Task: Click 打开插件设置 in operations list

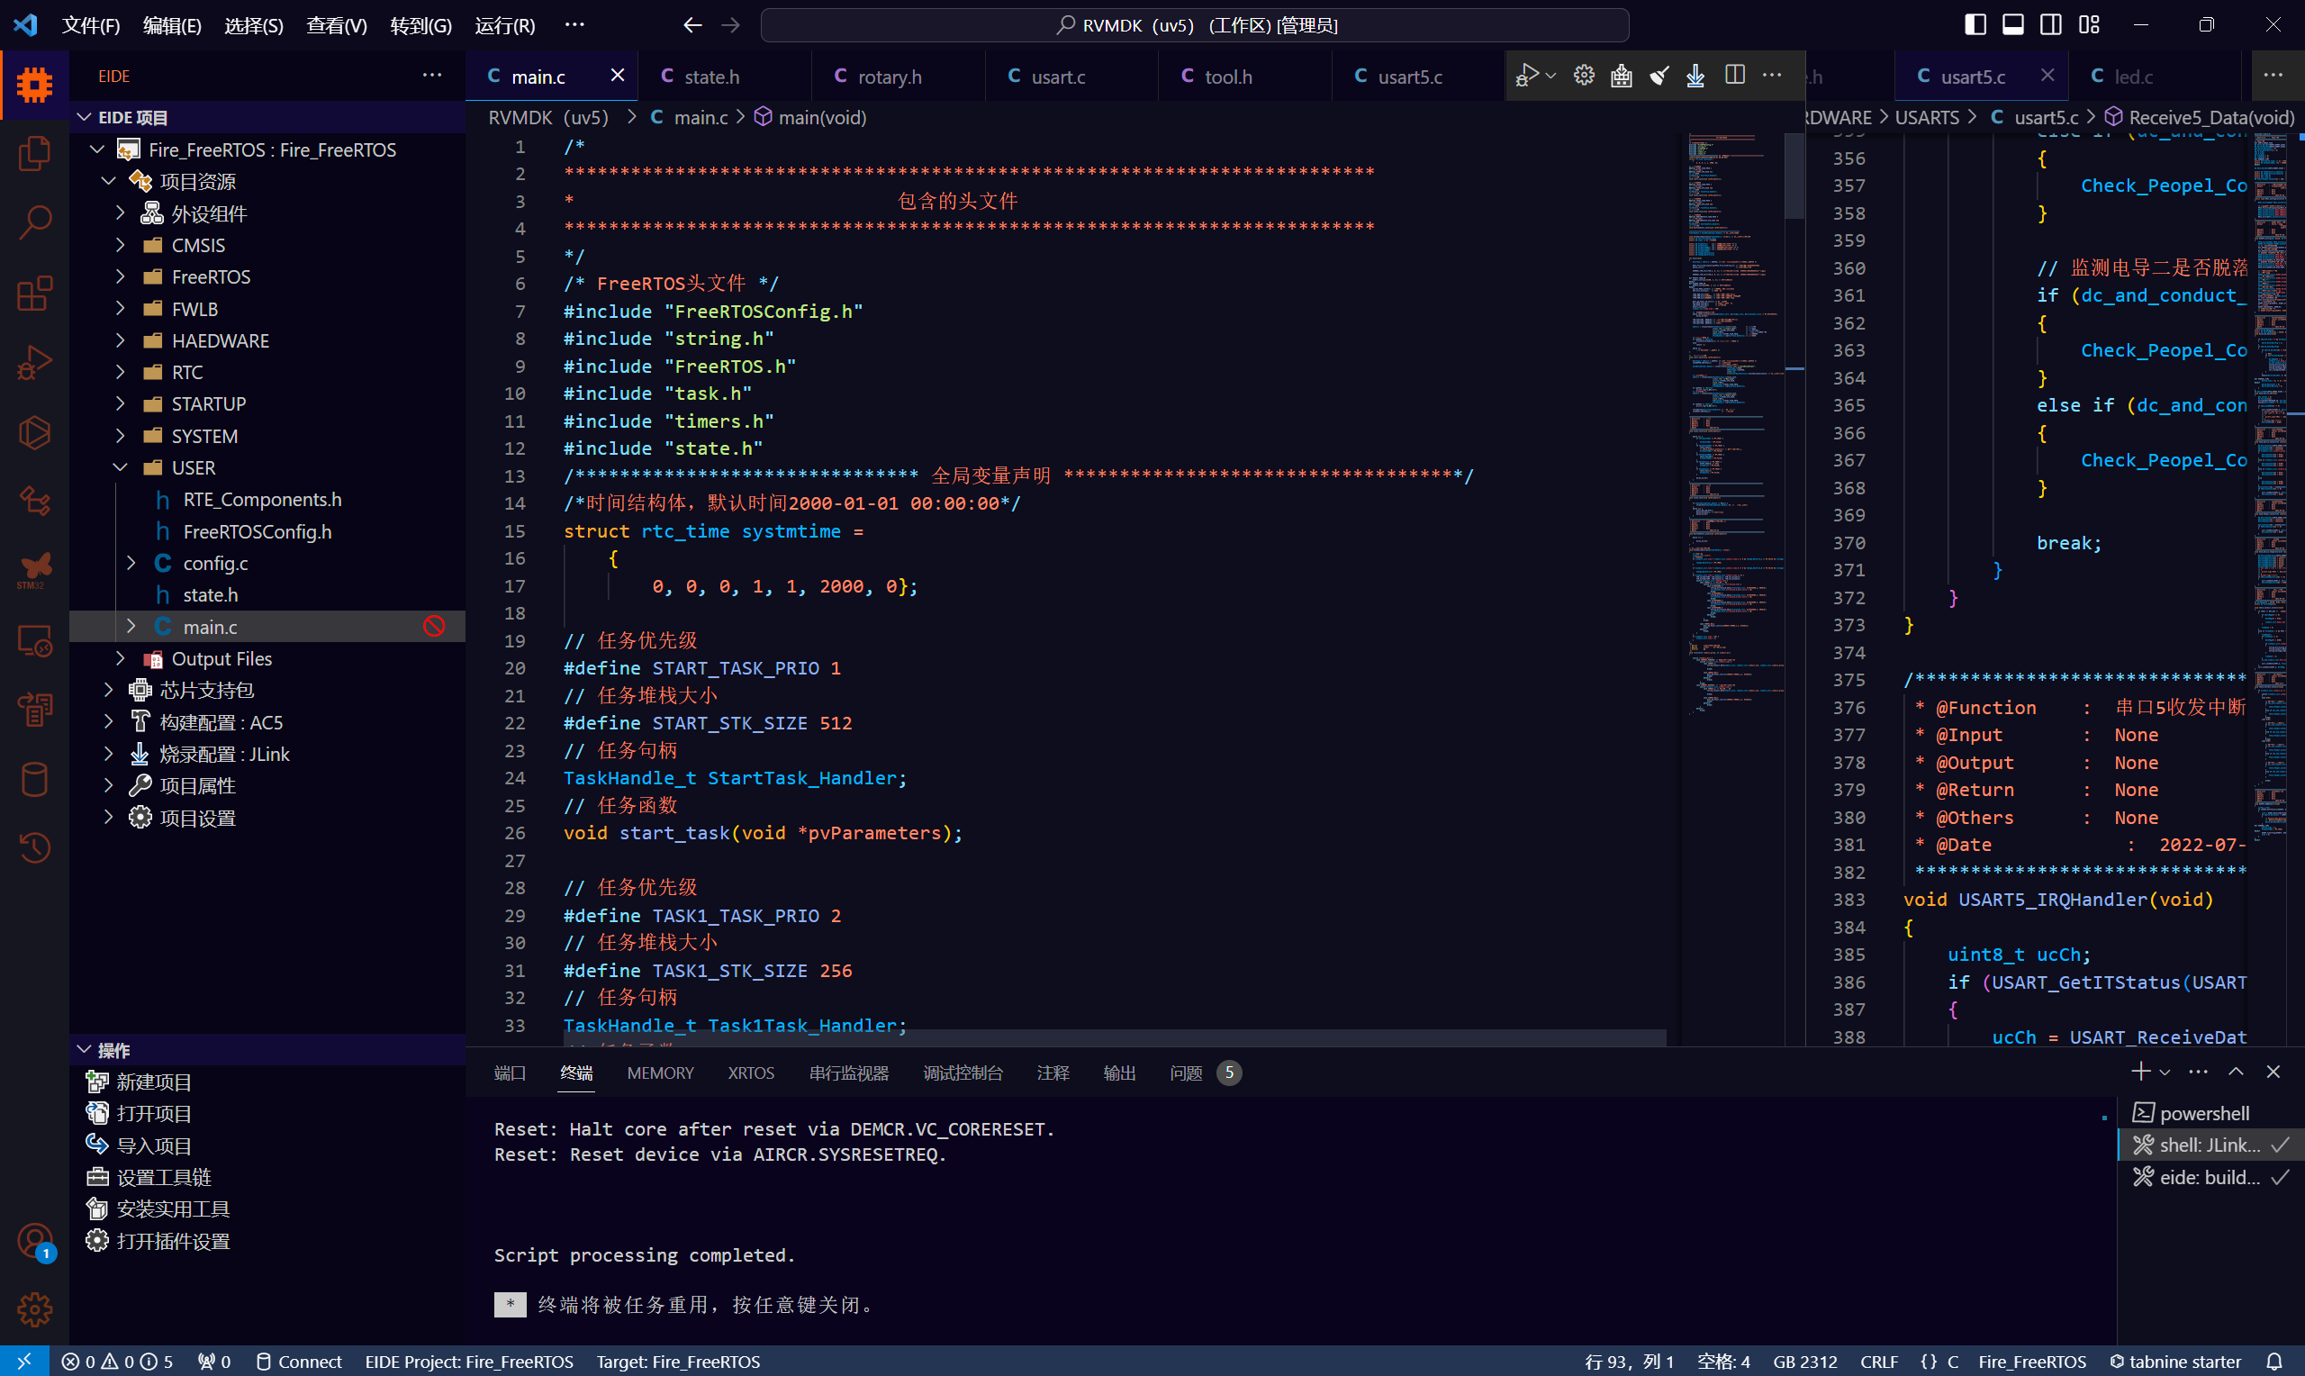Action: click(172, 1242)
